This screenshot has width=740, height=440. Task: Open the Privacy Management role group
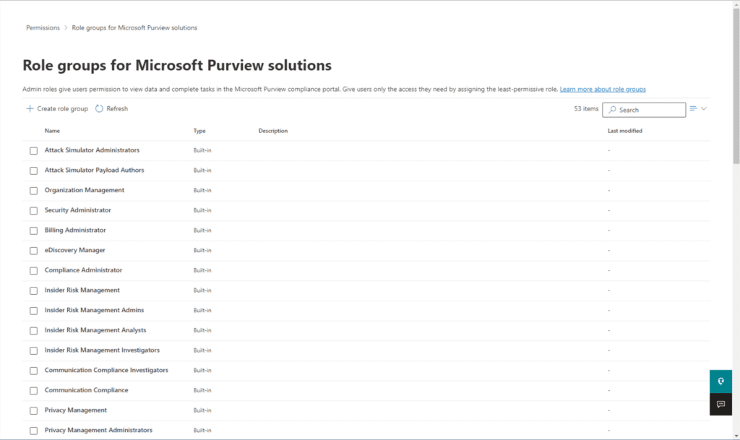pos(76,410)
